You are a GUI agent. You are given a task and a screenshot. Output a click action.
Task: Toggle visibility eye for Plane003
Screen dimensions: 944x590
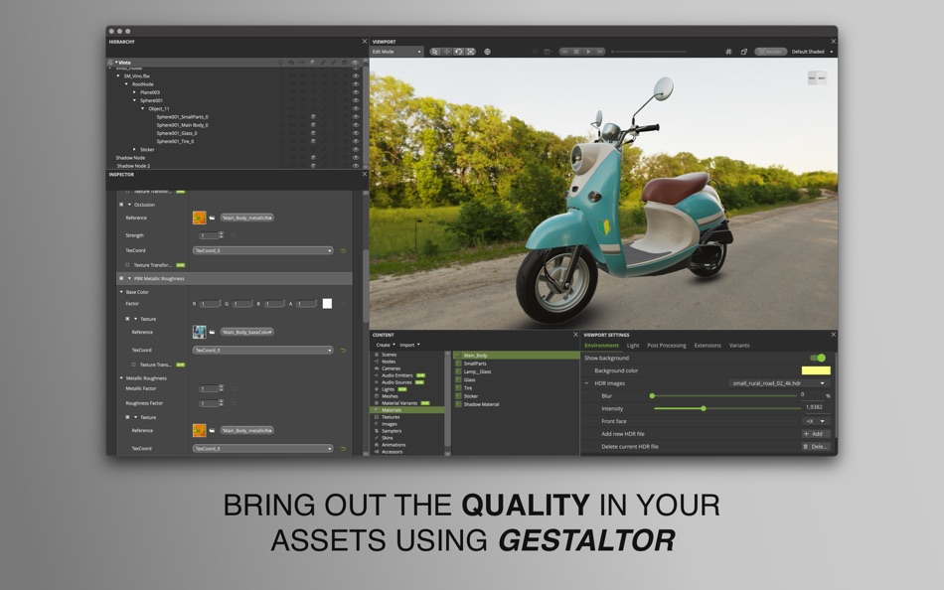[356, 92]
